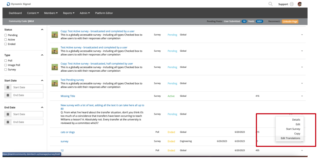This screenshot has width=318, height=158.
Task: Expand row actions arrow for Missing Title
Action: pyautogui.click(x=302, y=96)
